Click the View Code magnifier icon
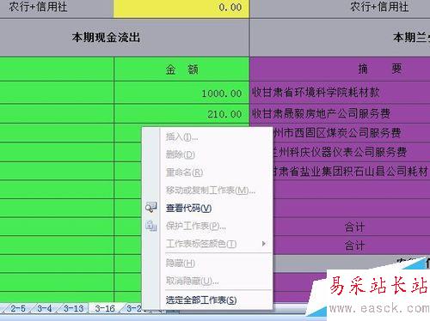430x321 pixels. (x=150, y=207)
